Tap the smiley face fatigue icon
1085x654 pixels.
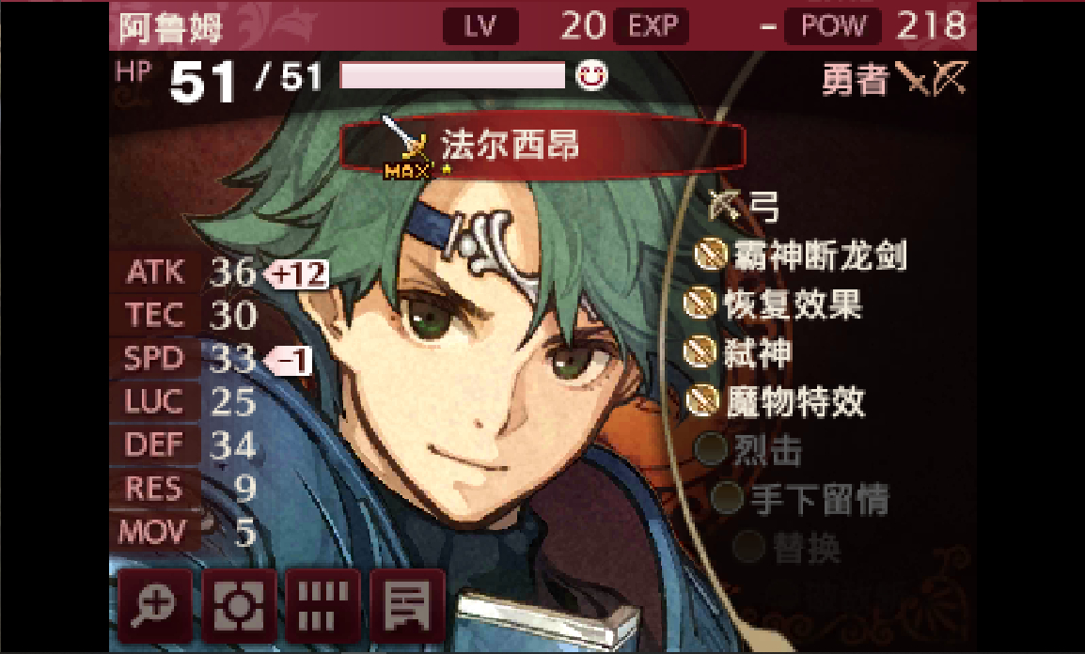point(591,75)
